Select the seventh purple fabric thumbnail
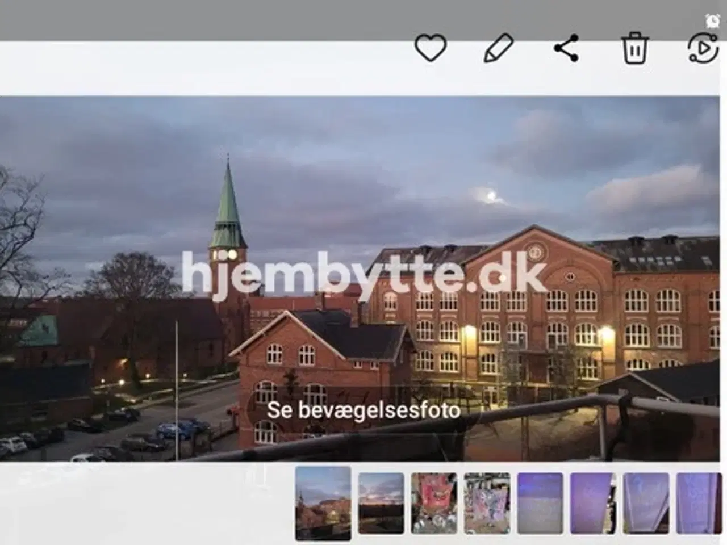727x545 pixels. click(x=646, y=503)
